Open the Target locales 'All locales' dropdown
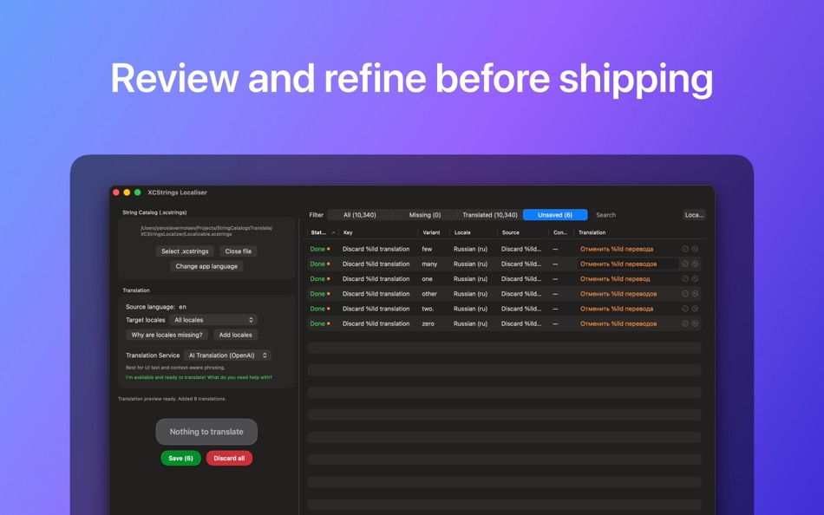 (213, 320)
